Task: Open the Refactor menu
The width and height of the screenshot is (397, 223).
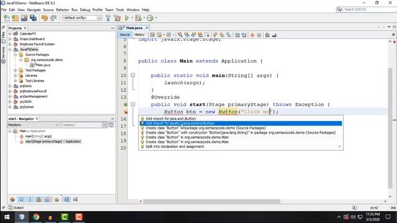Action: point(63,10)
